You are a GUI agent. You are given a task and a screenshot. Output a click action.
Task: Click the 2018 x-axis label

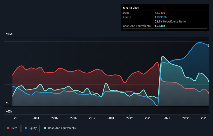click(x=111, y=118)
